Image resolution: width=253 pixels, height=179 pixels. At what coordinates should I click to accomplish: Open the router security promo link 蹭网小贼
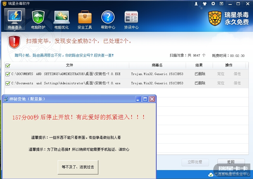[64, 55]
